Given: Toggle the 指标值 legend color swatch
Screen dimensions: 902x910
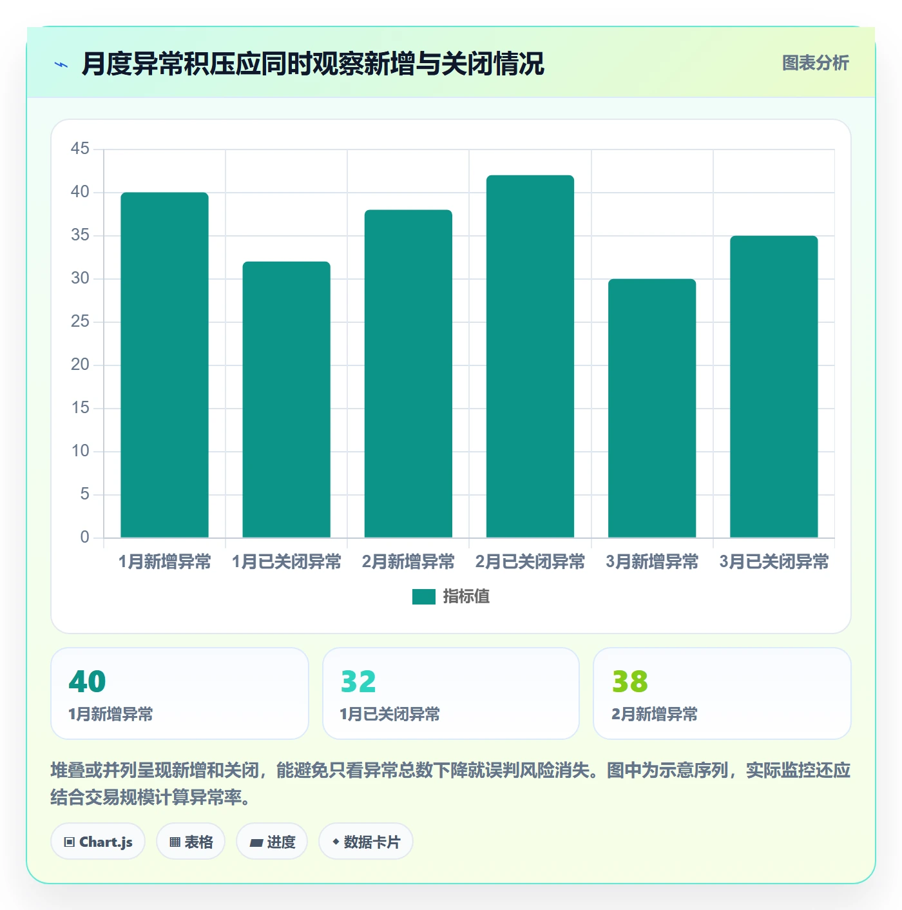Looking at the screenshot, I should pos(424,597).
